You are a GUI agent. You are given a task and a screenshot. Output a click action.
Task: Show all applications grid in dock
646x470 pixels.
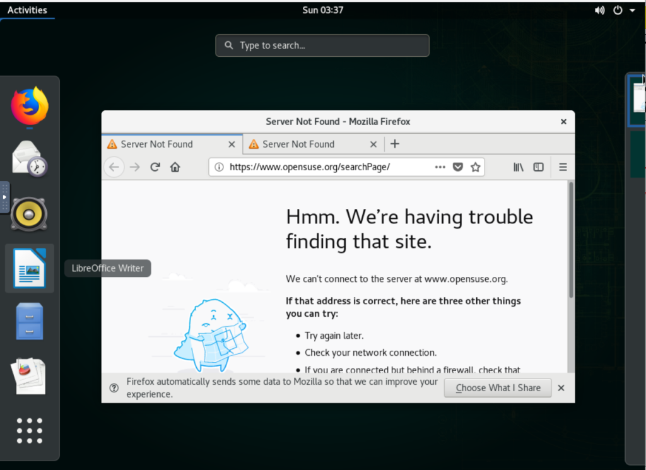[29, 431]
